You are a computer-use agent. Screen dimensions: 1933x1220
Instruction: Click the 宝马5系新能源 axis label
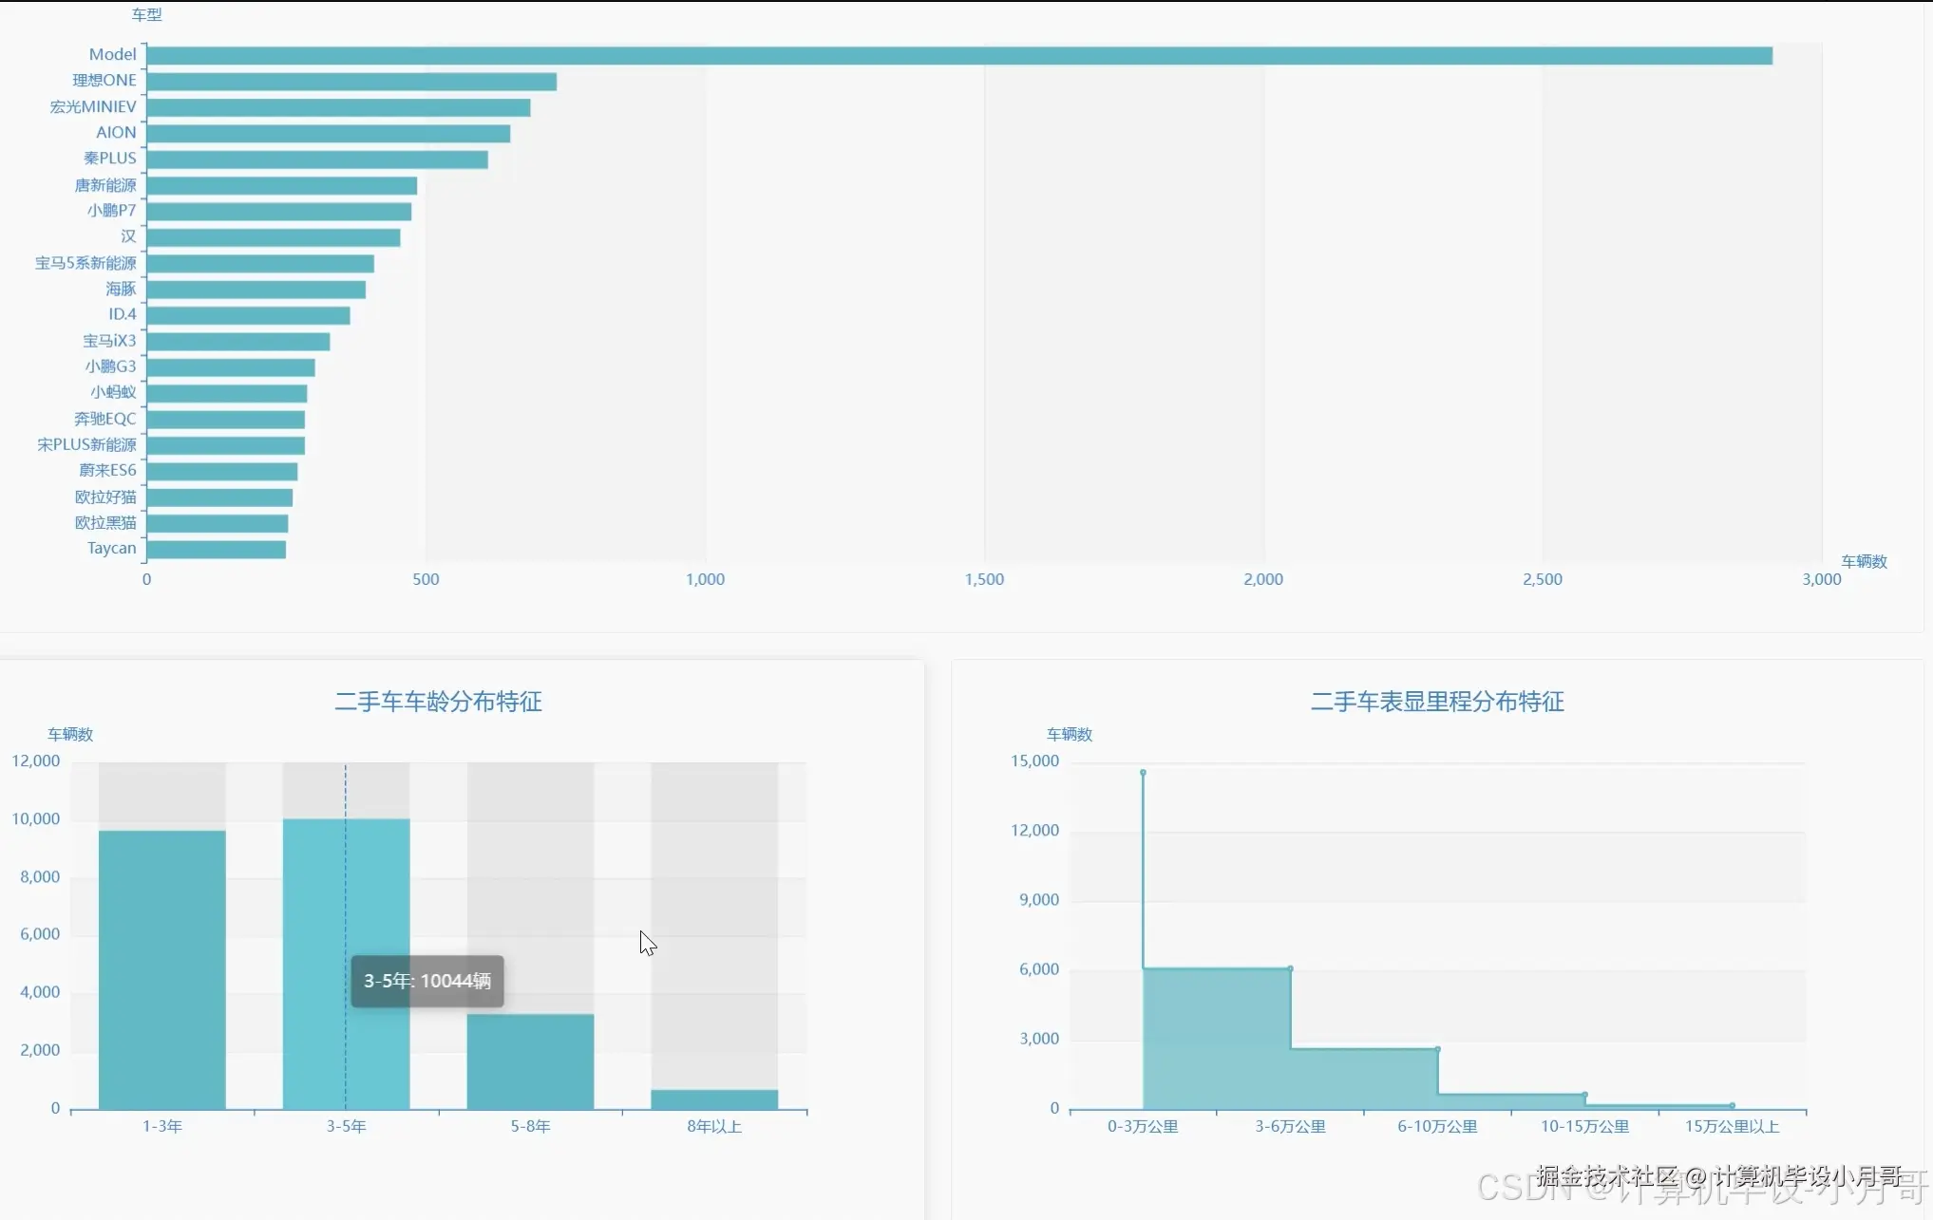85,263
